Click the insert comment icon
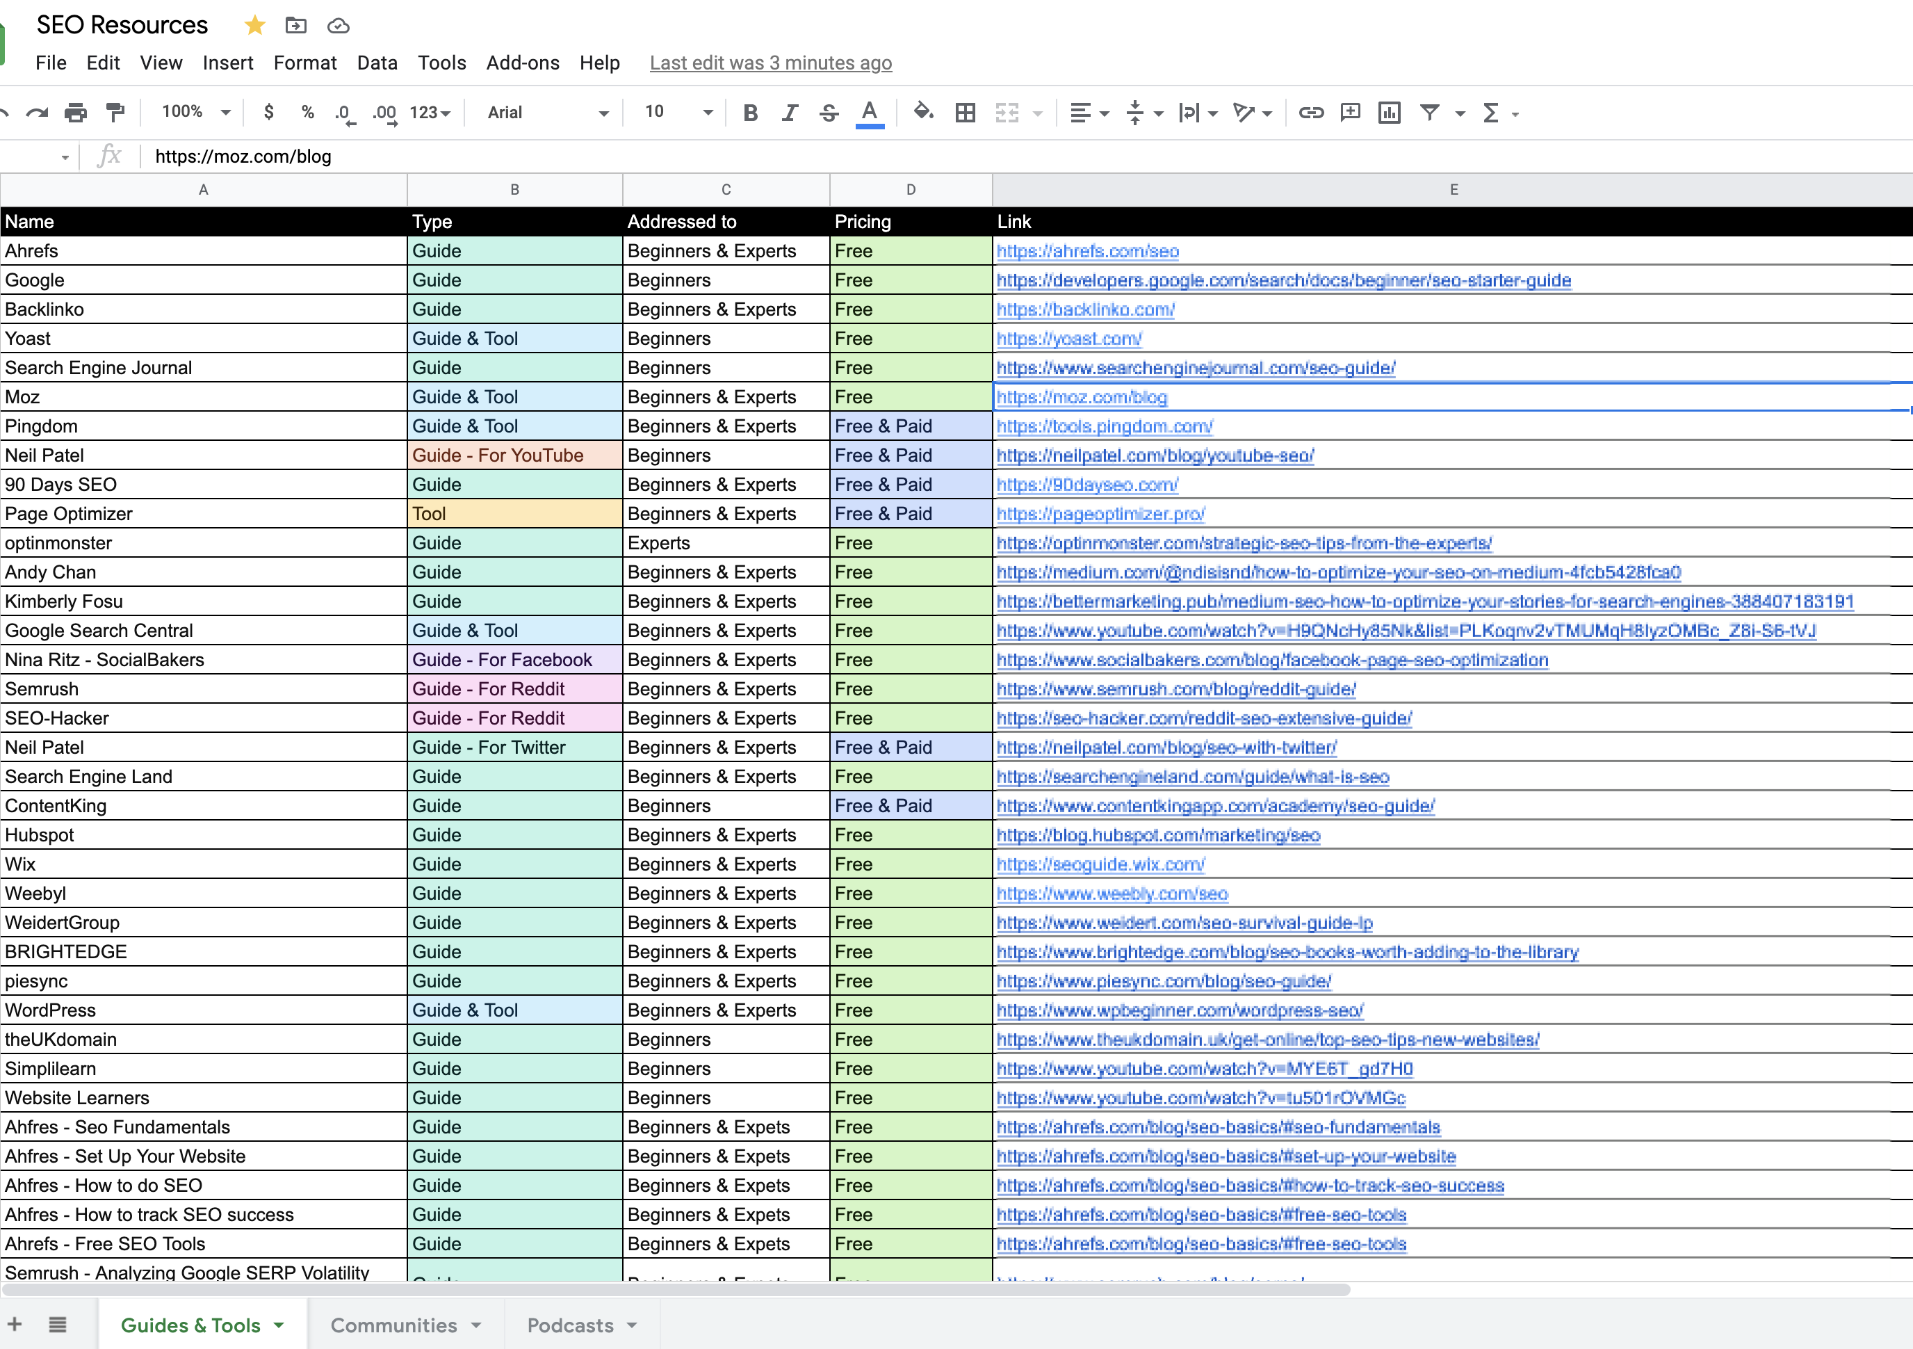1913x1349 pixels. point(1350,113)
